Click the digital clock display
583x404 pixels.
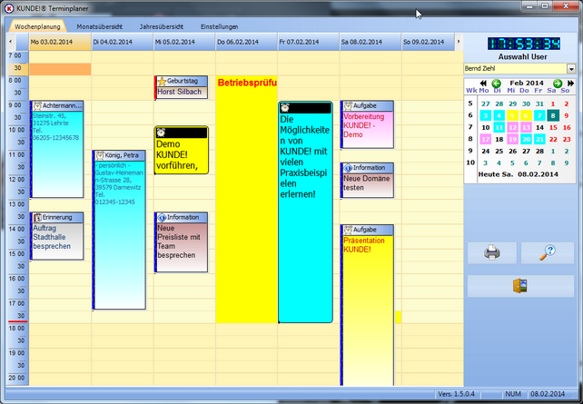524,44
